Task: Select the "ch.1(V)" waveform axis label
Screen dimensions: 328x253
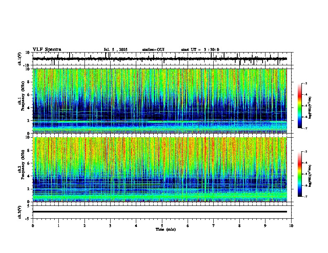Action: [20, 59]
